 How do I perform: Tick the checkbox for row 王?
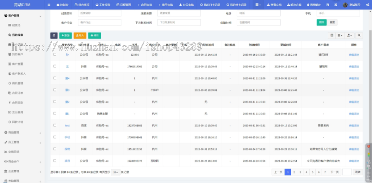click(x=55, y=66)
